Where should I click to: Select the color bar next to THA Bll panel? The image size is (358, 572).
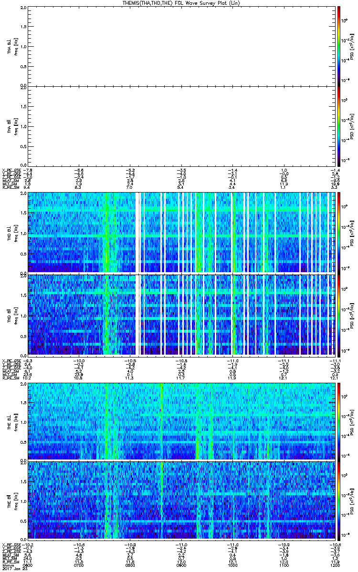click(x=339, y=126)
